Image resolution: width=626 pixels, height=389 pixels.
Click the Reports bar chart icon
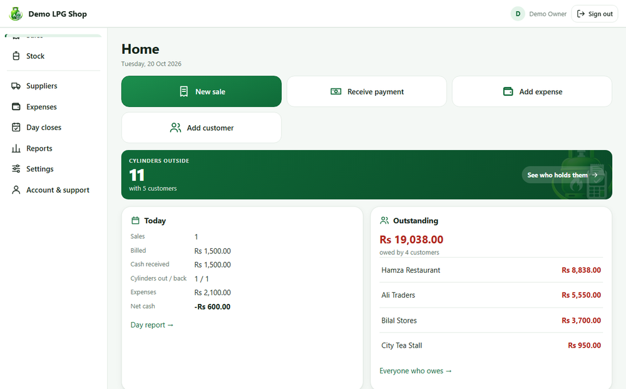pos(16,148)
